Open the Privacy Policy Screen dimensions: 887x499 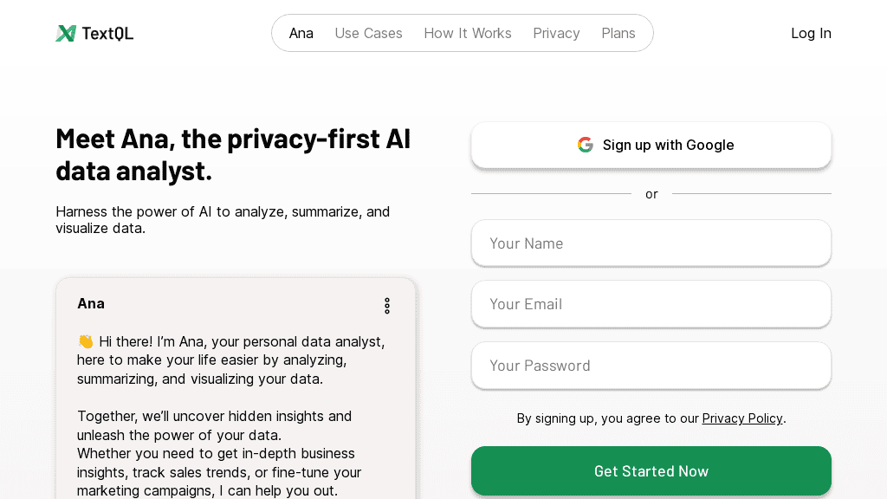tap(741, 418)
